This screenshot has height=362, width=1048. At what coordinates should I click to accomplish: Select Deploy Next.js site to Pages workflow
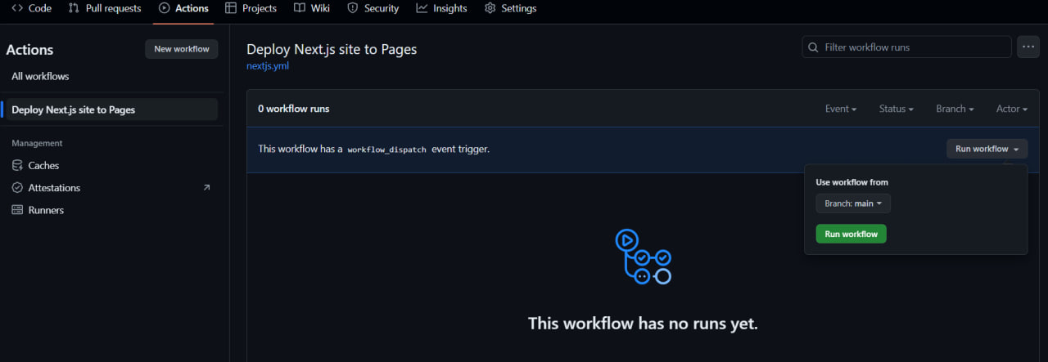coord(111,109)
